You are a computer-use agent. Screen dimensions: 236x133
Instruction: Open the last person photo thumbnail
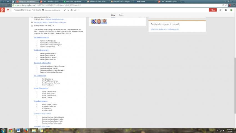point(104,21)
